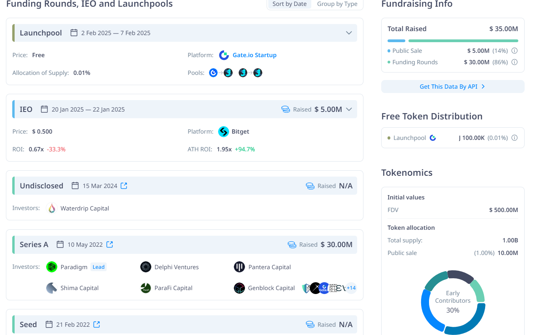The width and height of the screenshot is (542, 335).
Task: Open external link icon beside 15 Mar 2024
Action: click(x=124, y=186)
